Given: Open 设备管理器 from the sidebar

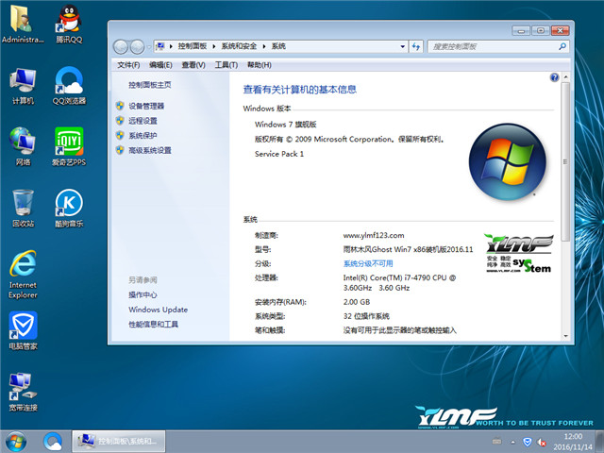Looking at the screenshot, I should [146, 106].
